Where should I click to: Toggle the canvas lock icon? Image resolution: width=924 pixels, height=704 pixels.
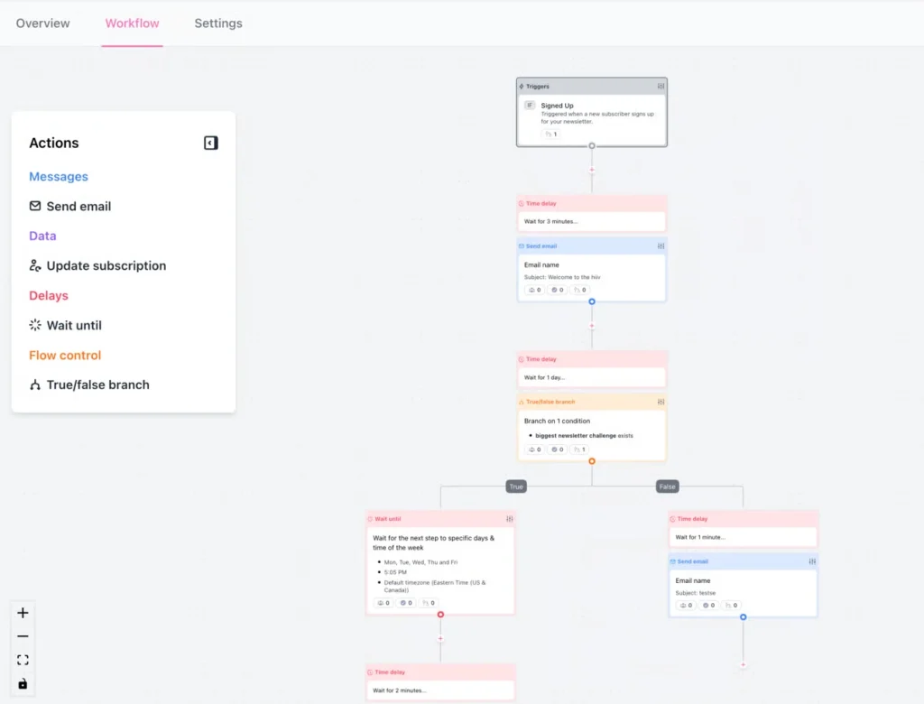coord(23,684)
